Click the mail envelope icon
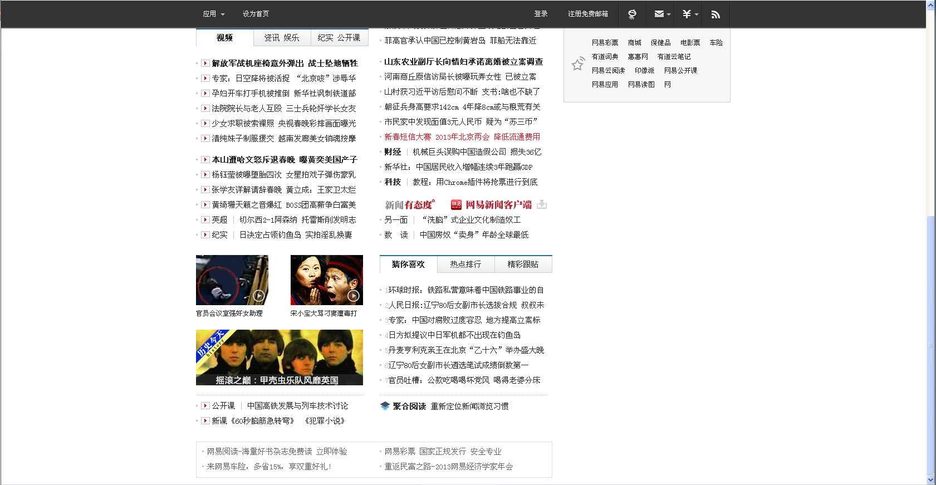The height and width of the screenshot is (485, 936). 659,14
